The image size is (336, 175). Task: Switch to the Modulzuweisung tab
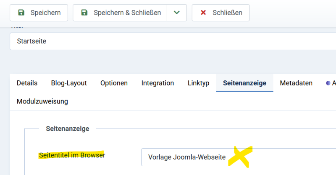tap(42, 101)
